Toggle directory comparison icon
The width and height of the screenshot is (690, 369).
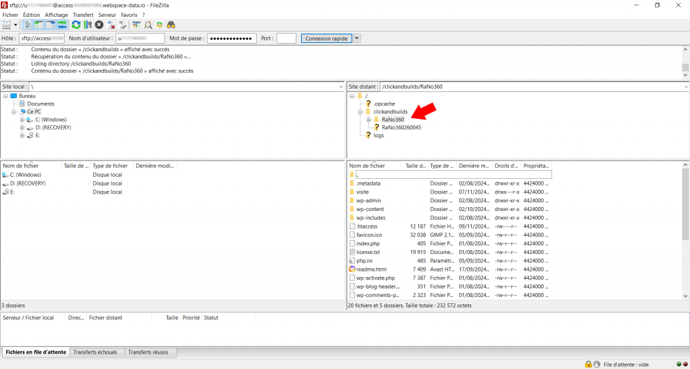(148, 25)
